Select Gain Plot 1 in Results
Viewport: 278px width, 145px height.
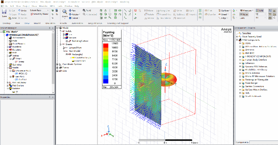point(20,77)
